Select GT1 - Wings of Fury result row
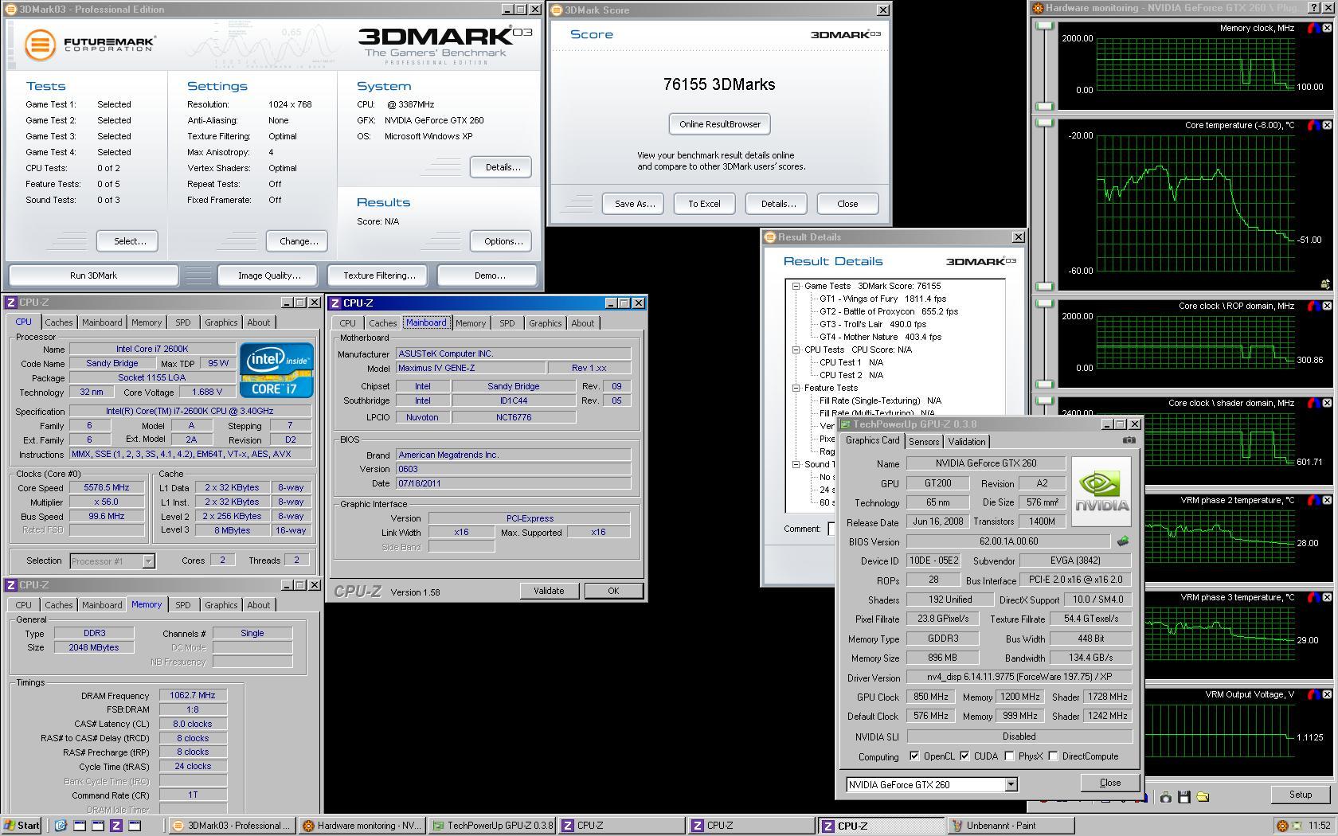1338x836 pixels. point(882,299)
